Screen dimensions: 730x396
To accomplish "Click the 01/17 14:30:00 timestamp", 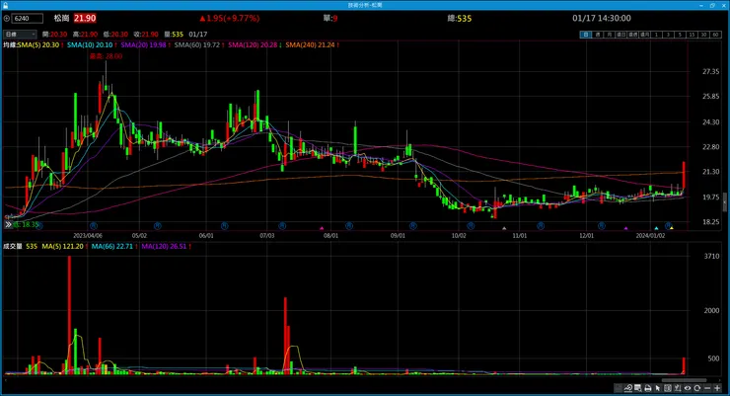I will click(602, 19).
